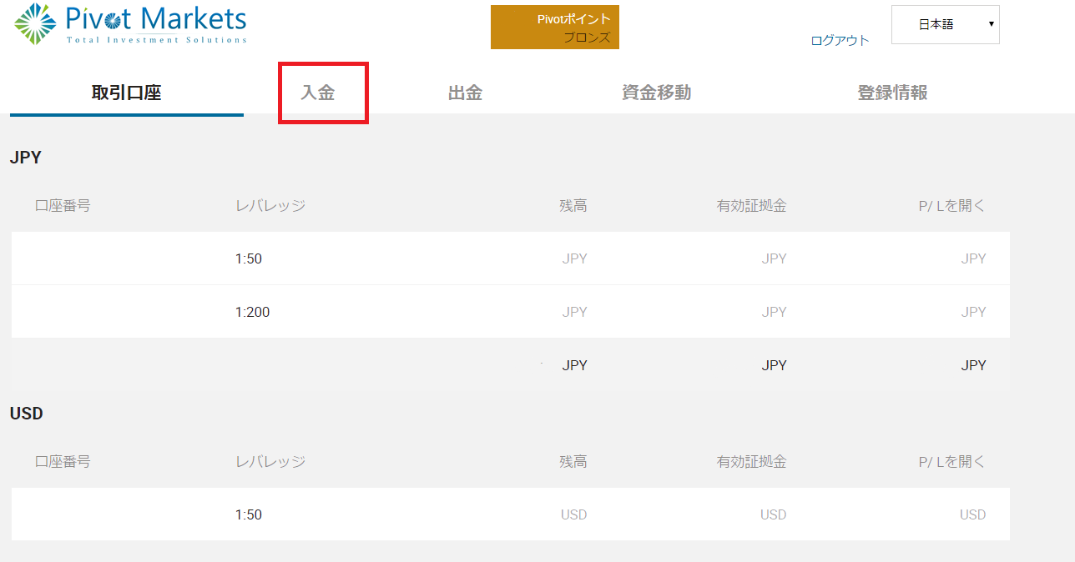Image resolution: width=1075 pixels, height=562 pixels.
Task: Click 口座番号 header in JPY table
Action: pos(63,205)
